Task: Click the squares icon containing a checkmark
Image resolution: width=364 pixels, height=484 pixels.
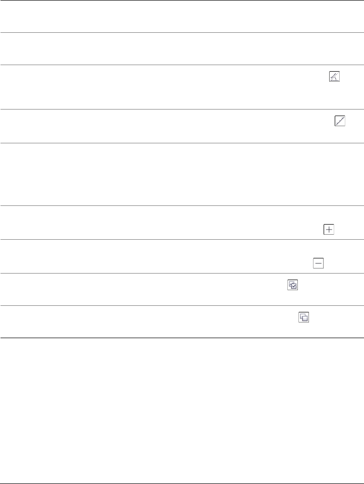Action: coord(293,285)
